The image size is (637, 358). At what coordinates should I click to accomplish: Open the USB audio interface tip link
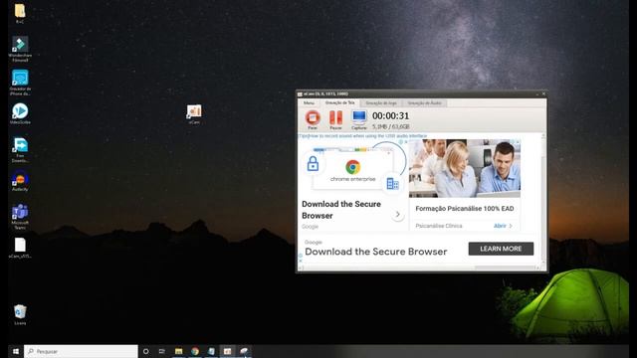pyautogui.click(x=362, y=136)
